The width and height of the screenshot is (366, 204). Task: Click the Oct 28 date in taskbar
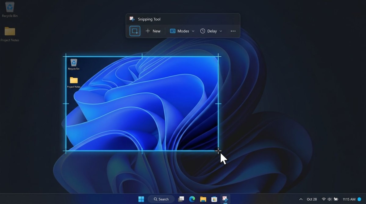(x=312, y=199)
